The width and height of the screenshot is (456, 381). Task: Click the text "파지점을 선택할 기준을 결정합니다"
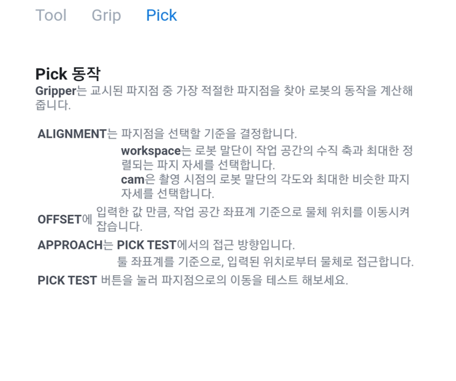click(x=209, y=134)
